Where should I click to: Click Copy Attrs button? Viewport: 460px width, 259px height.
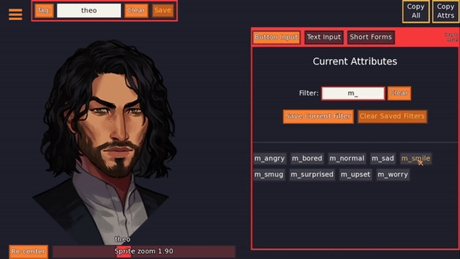446,11
